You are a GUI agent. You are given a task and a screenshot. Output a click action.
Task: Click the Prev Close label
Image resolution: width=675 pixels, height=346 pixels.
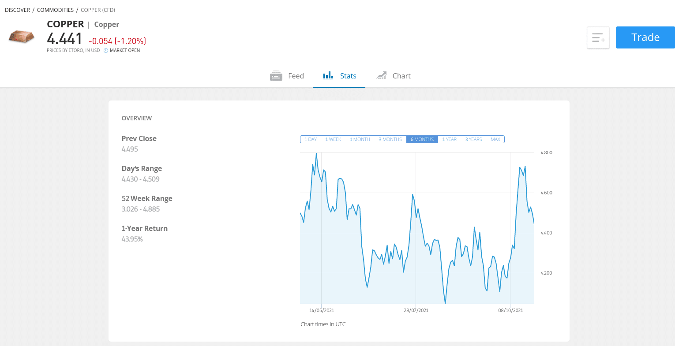[x=139, y=138]
